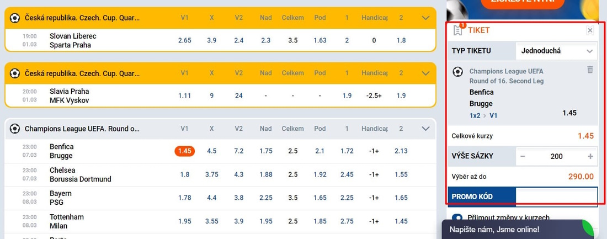Open the Napište nám chat widget
This screenshot has width=607, height=239.
tap(518, 229)
